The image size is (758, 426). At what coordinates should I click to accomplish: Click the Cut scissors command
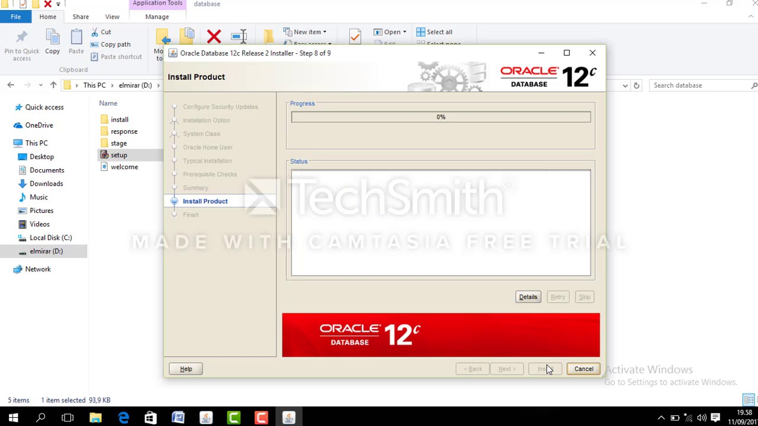[101, 32]
